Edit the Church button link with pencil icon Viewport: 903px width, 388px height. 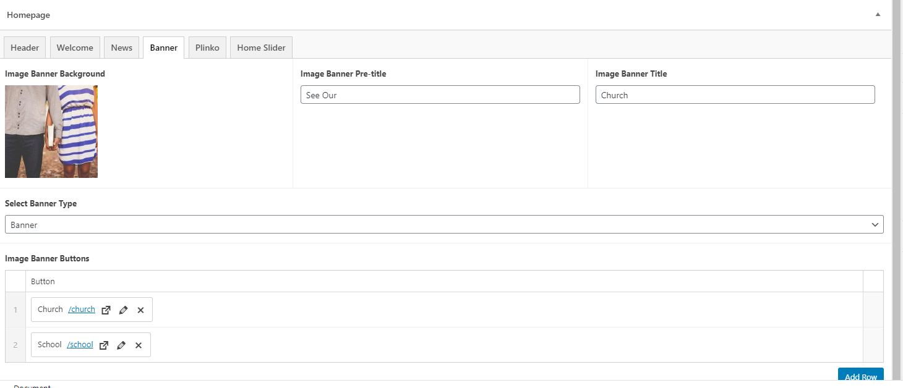[123, 310]
